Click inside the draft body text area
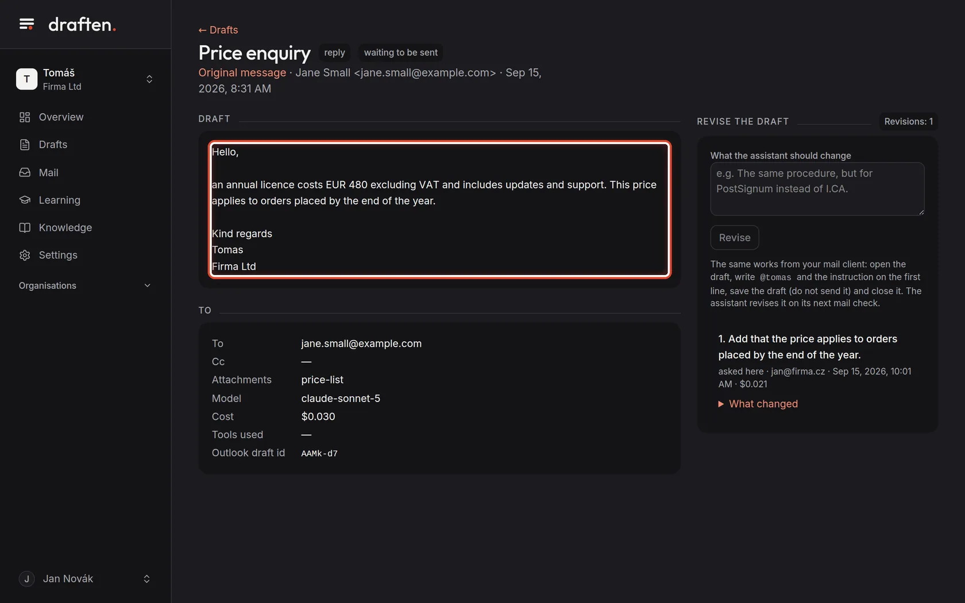 click(x=439, y=210)
